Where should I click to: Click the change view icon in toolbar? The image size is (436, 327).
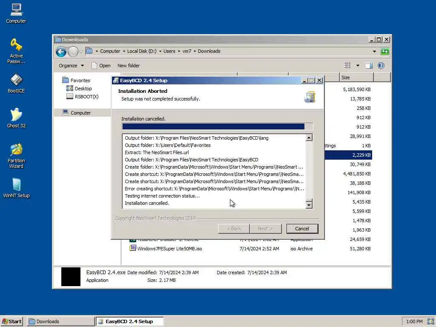pos(347,66)
